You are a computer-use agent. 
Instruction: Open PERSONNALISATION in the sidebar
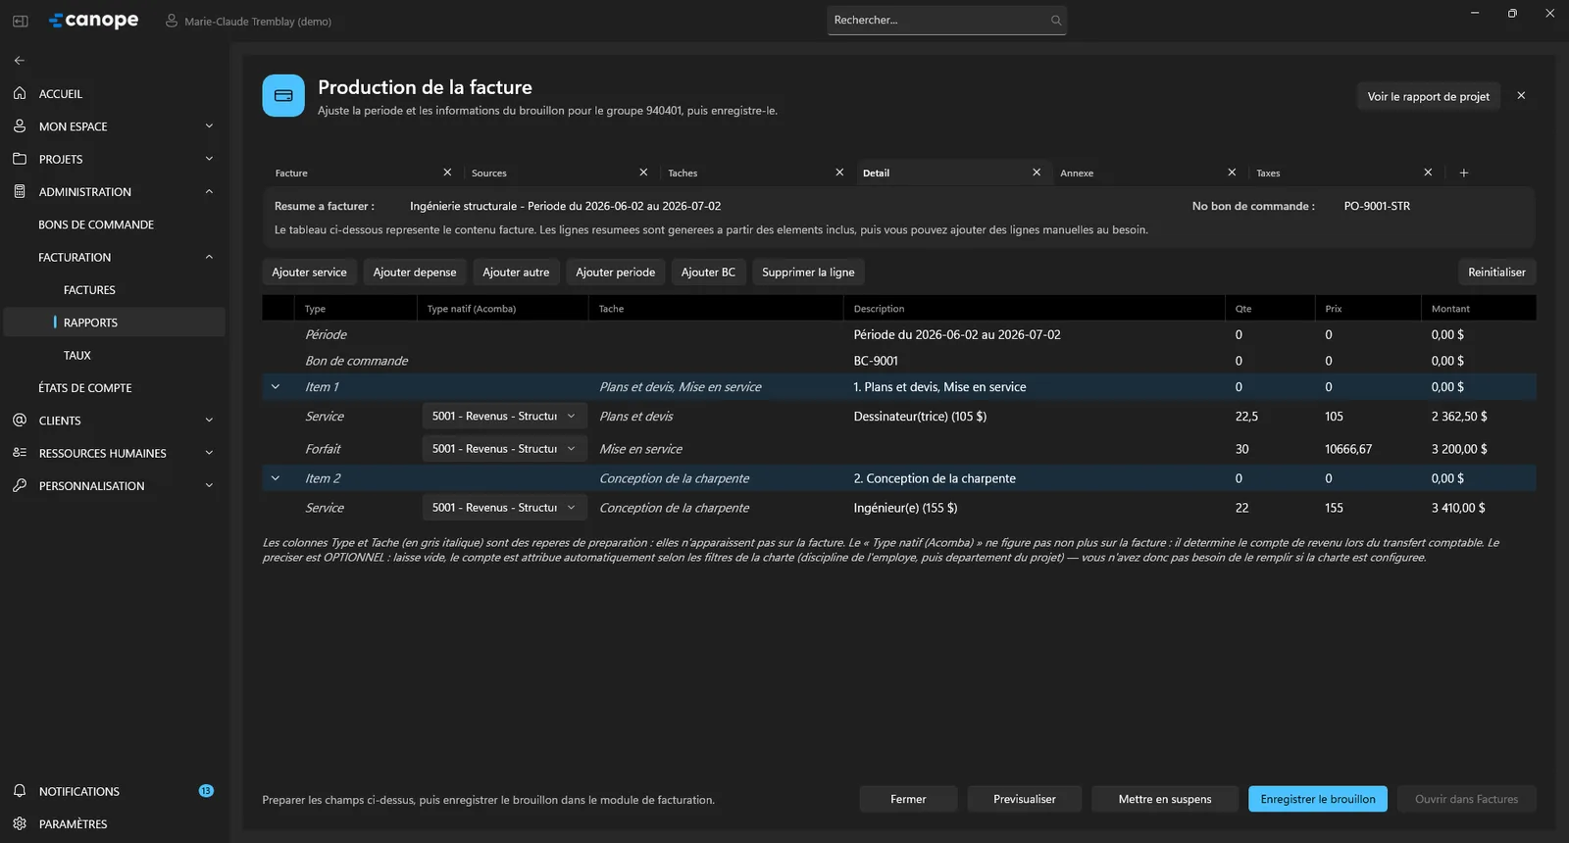(115, 486)
